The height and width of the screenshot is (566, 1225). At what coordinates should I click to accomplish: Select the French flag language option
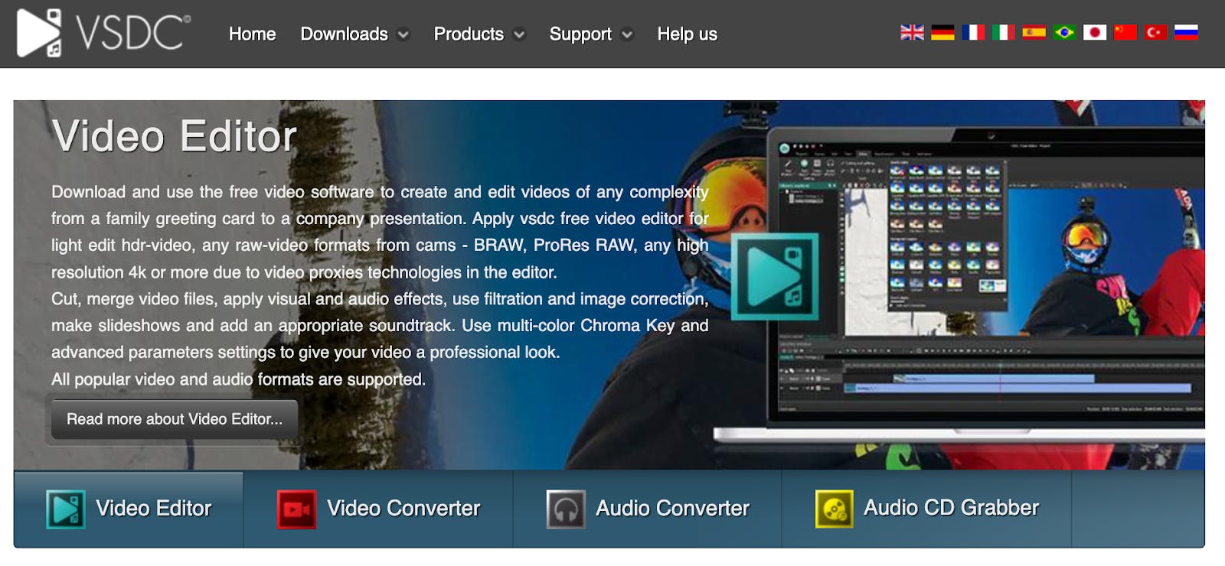pyautogui.click(x=973, y=32)
